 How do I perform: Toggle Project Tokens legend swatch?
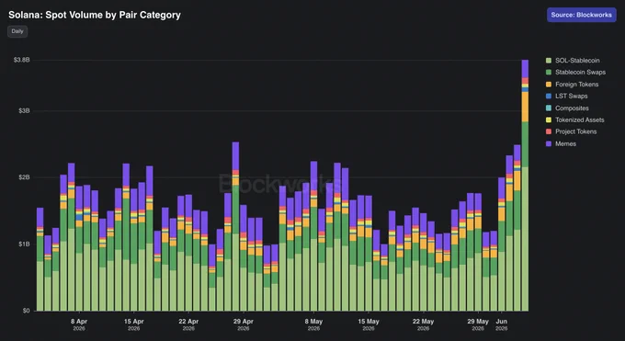point(549,131)
